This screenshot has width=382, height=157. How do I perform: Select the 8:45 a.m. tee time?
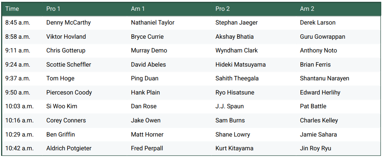click(18, 23)
